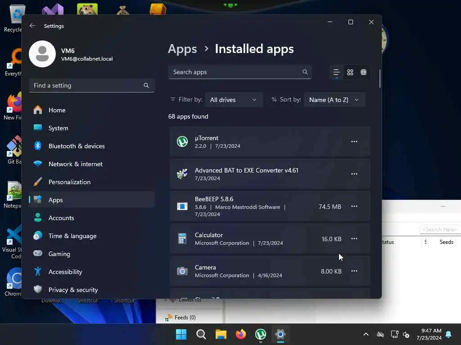
Task: Select Apps in the sidebar
Action: click(x=92, y=200)
